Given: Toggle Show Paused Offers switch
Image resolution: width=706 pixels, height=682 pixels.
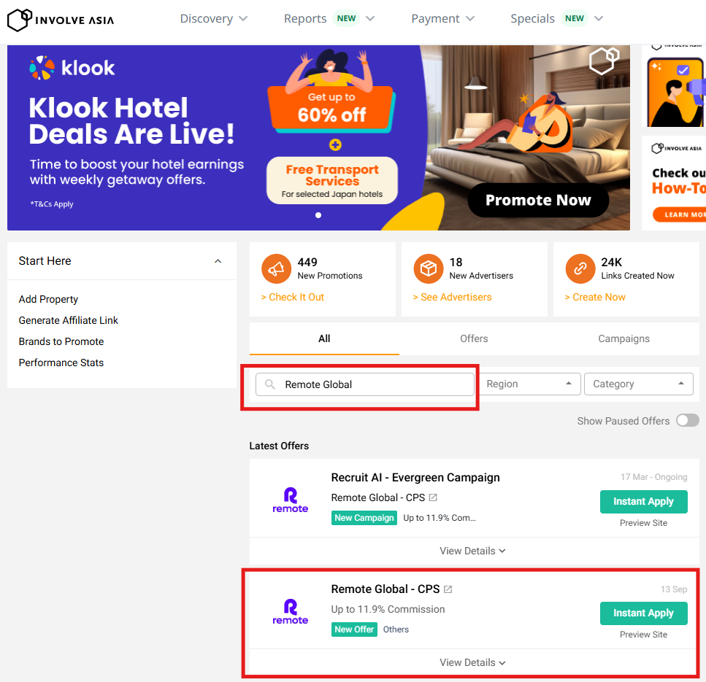Looking at the screenshot, I should click(x=688, y=421).
